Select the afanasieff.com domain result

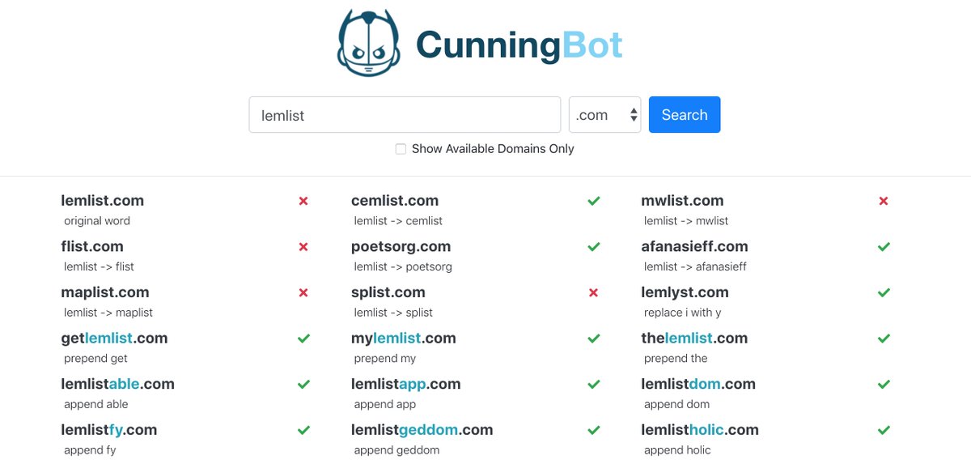[694, 246]
